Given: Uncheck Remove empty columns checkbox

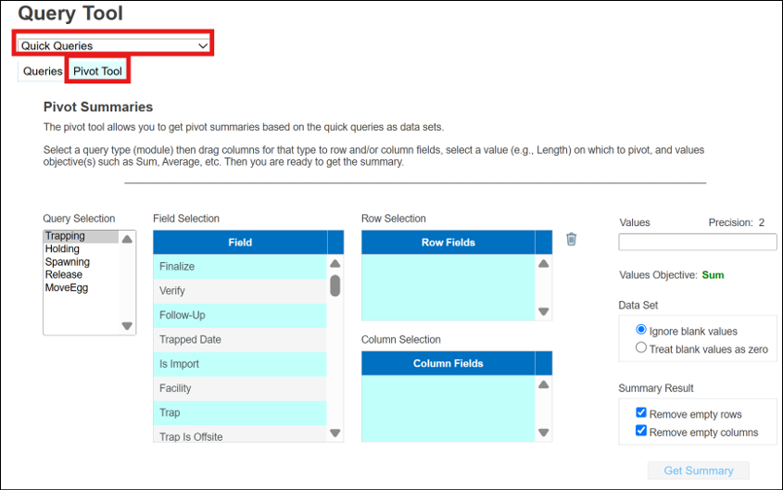Looking at the screenshot, I should point(641,432).
